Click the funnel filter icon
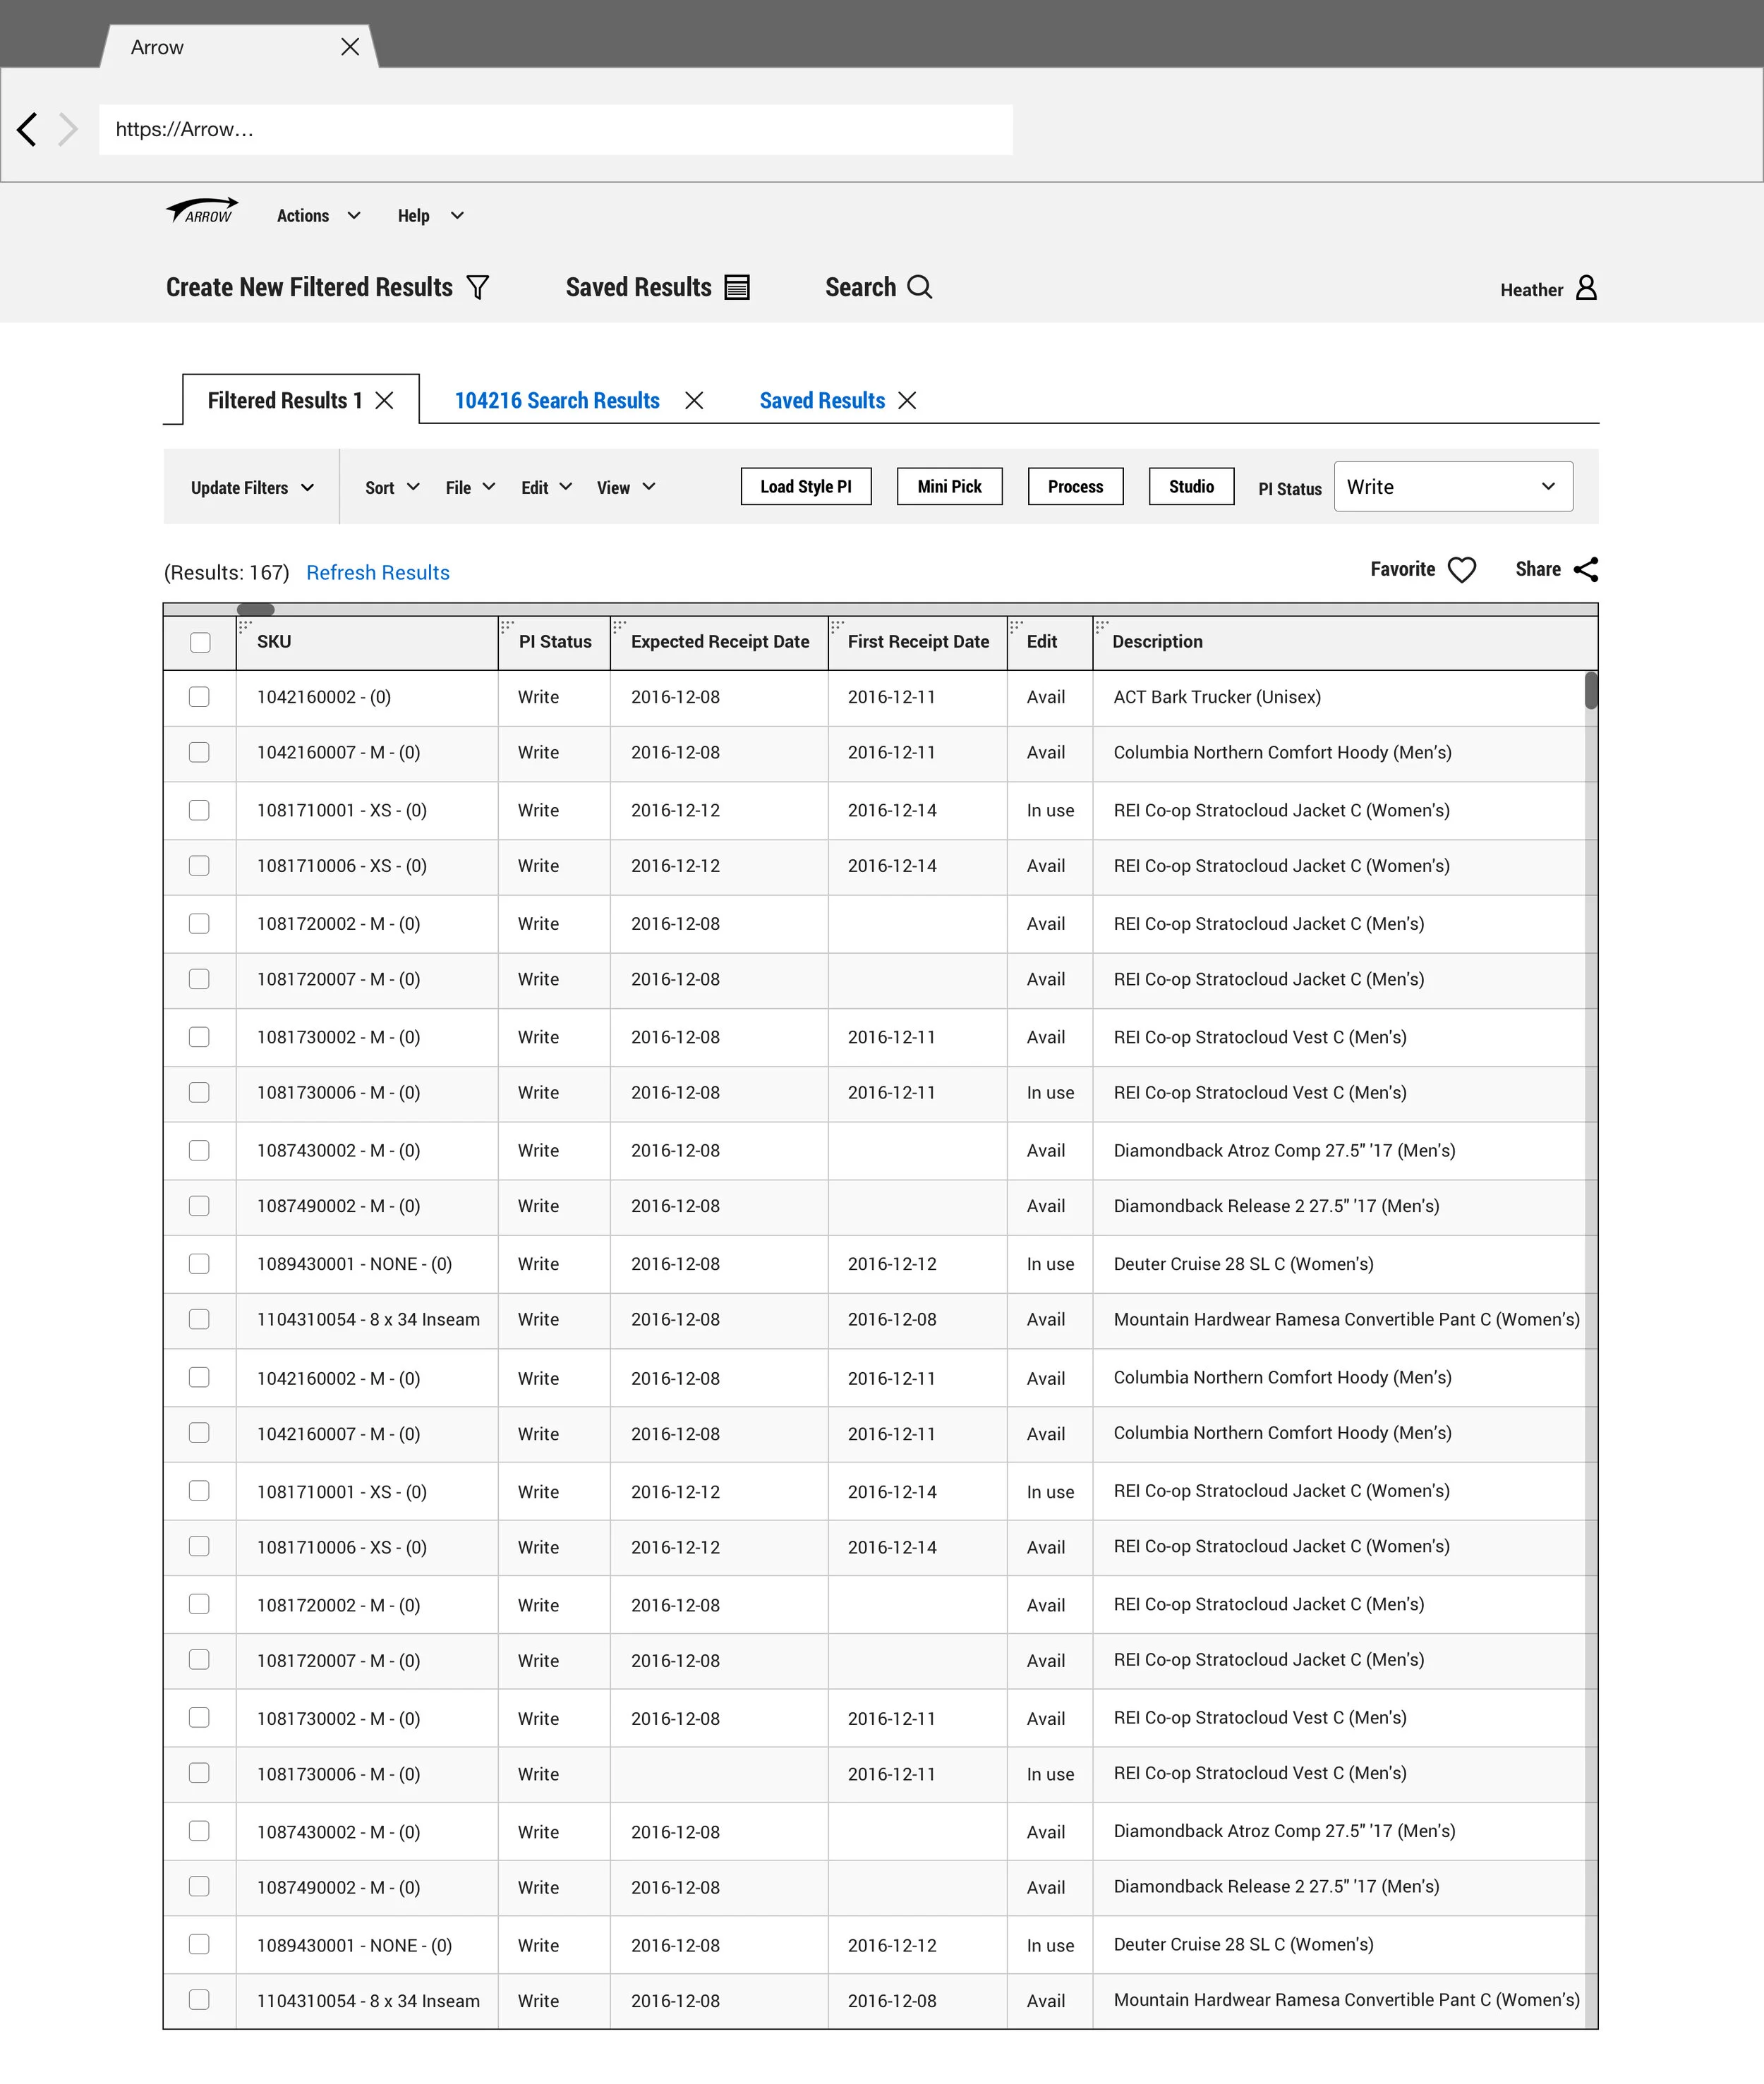This screenshot has width=1764, height=2084. (x=478, y=288)
